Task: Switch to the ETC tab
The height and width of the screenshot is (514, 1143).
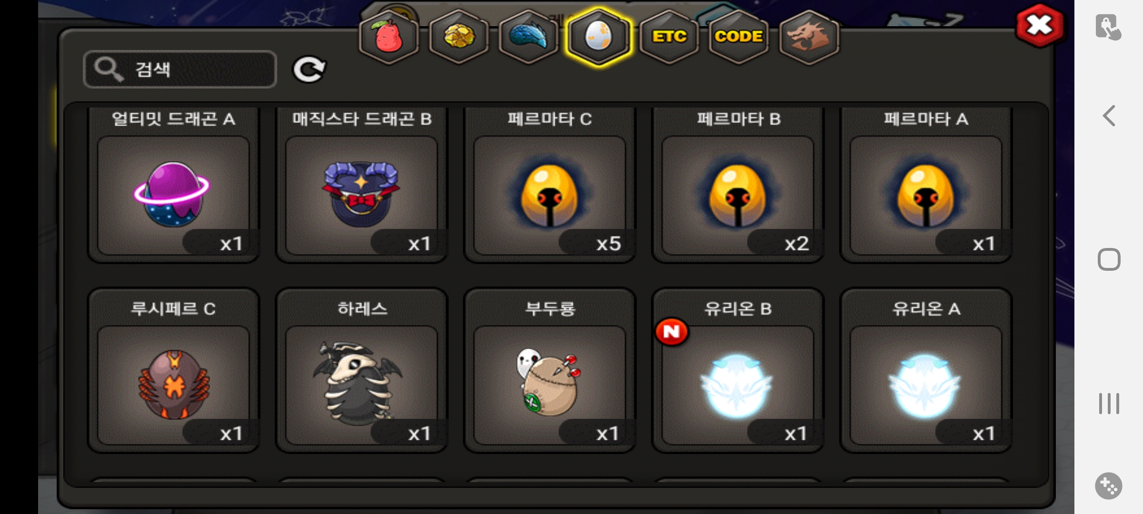Action: click(x=669, y=37)
